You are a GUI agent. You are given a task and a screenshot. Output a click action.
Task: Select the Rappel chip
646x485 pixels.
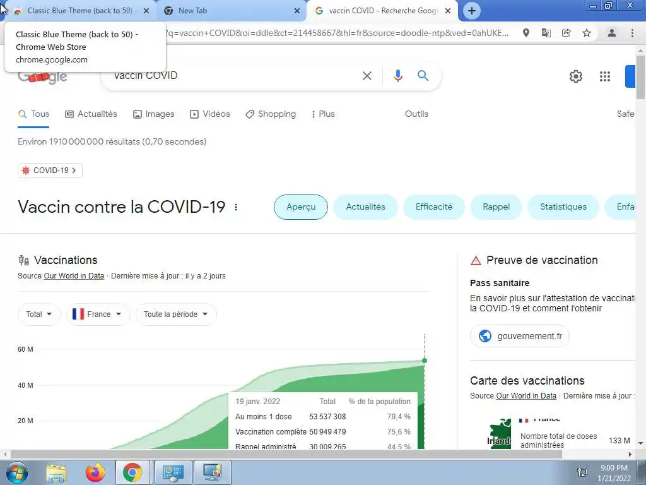[496, 207]
